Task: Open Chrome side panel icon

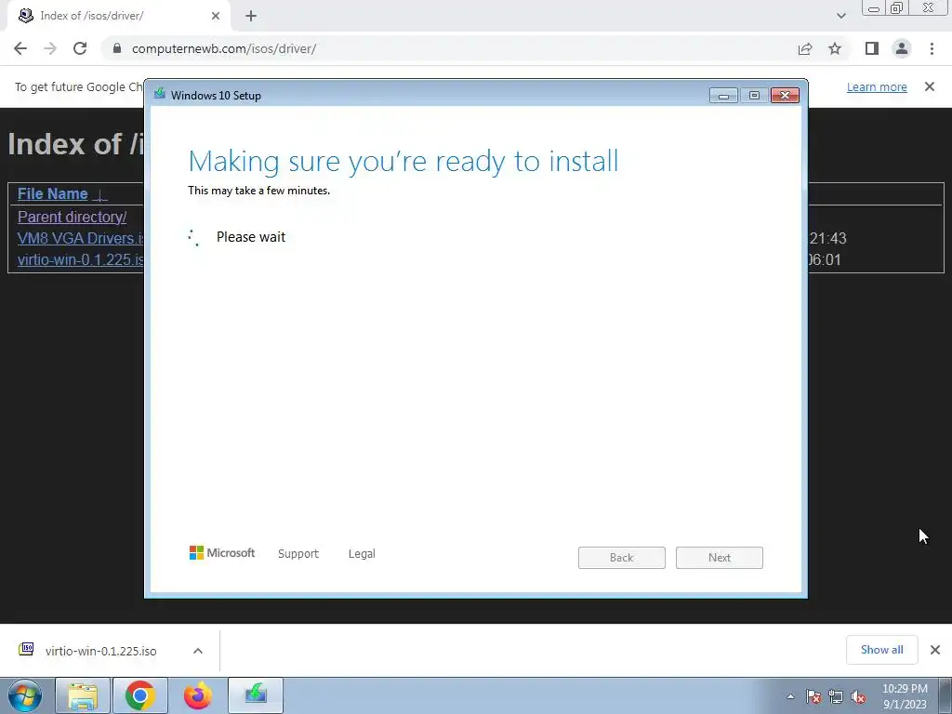Action: pyautogui.click(x=872, y=48)
